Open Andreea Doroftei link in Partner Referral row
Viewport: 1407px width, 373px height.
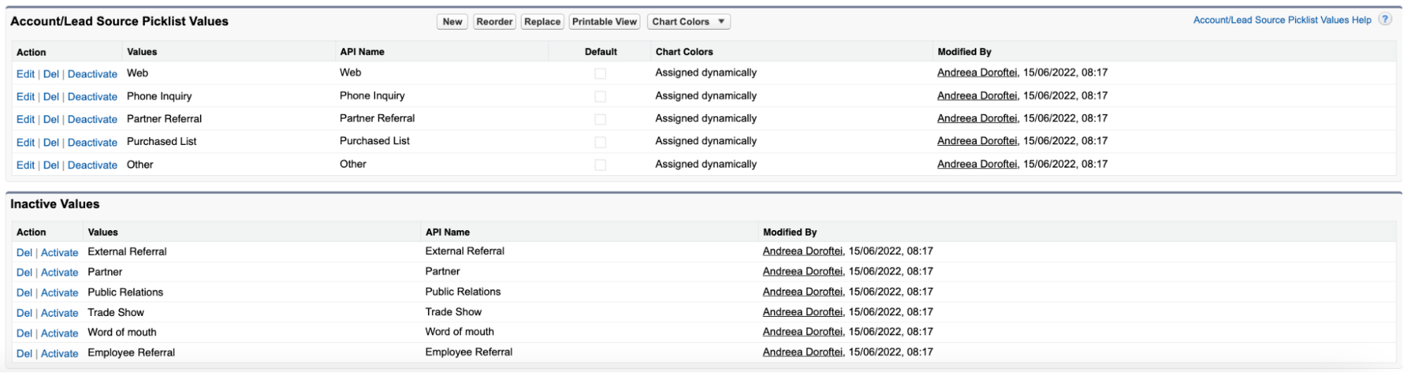tap(977, 118)
